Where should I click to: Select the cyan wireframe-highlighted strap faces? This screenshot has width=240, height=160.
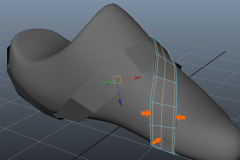(x=164, y=95)
